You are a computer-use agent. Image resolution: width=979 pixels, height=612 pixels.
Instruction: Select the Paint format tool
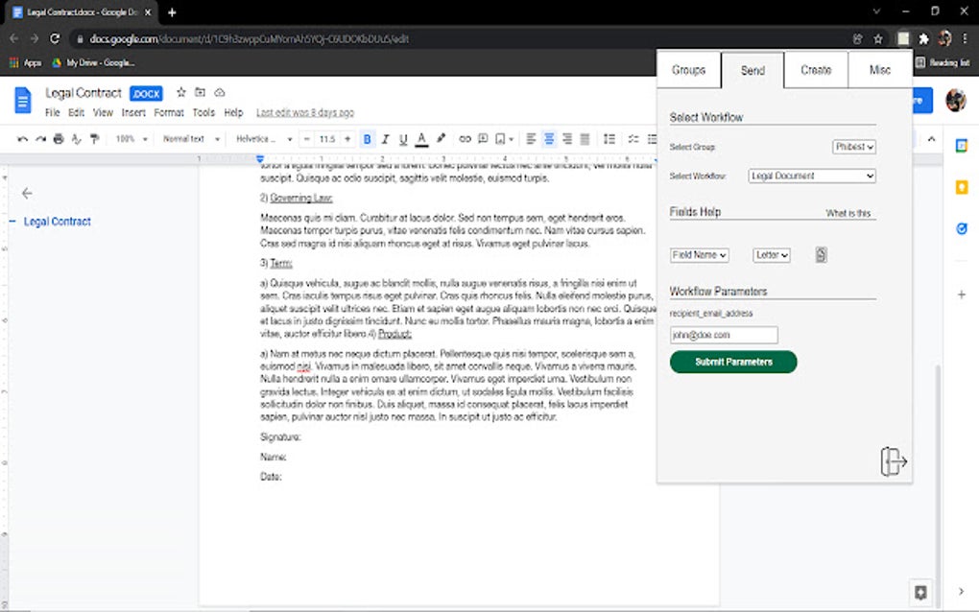point(92,138)
